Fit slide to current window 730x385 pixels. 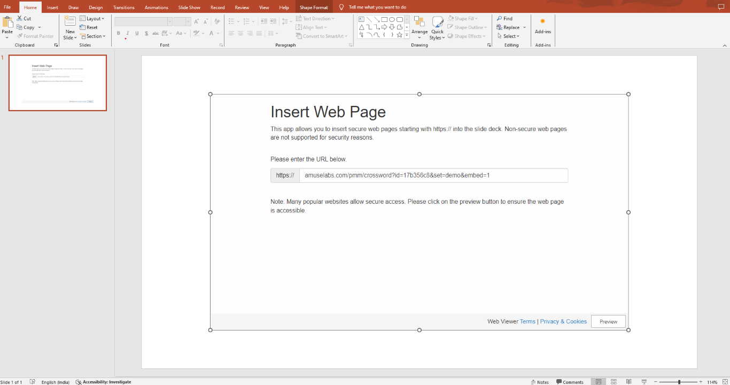(x=725, y=382)
